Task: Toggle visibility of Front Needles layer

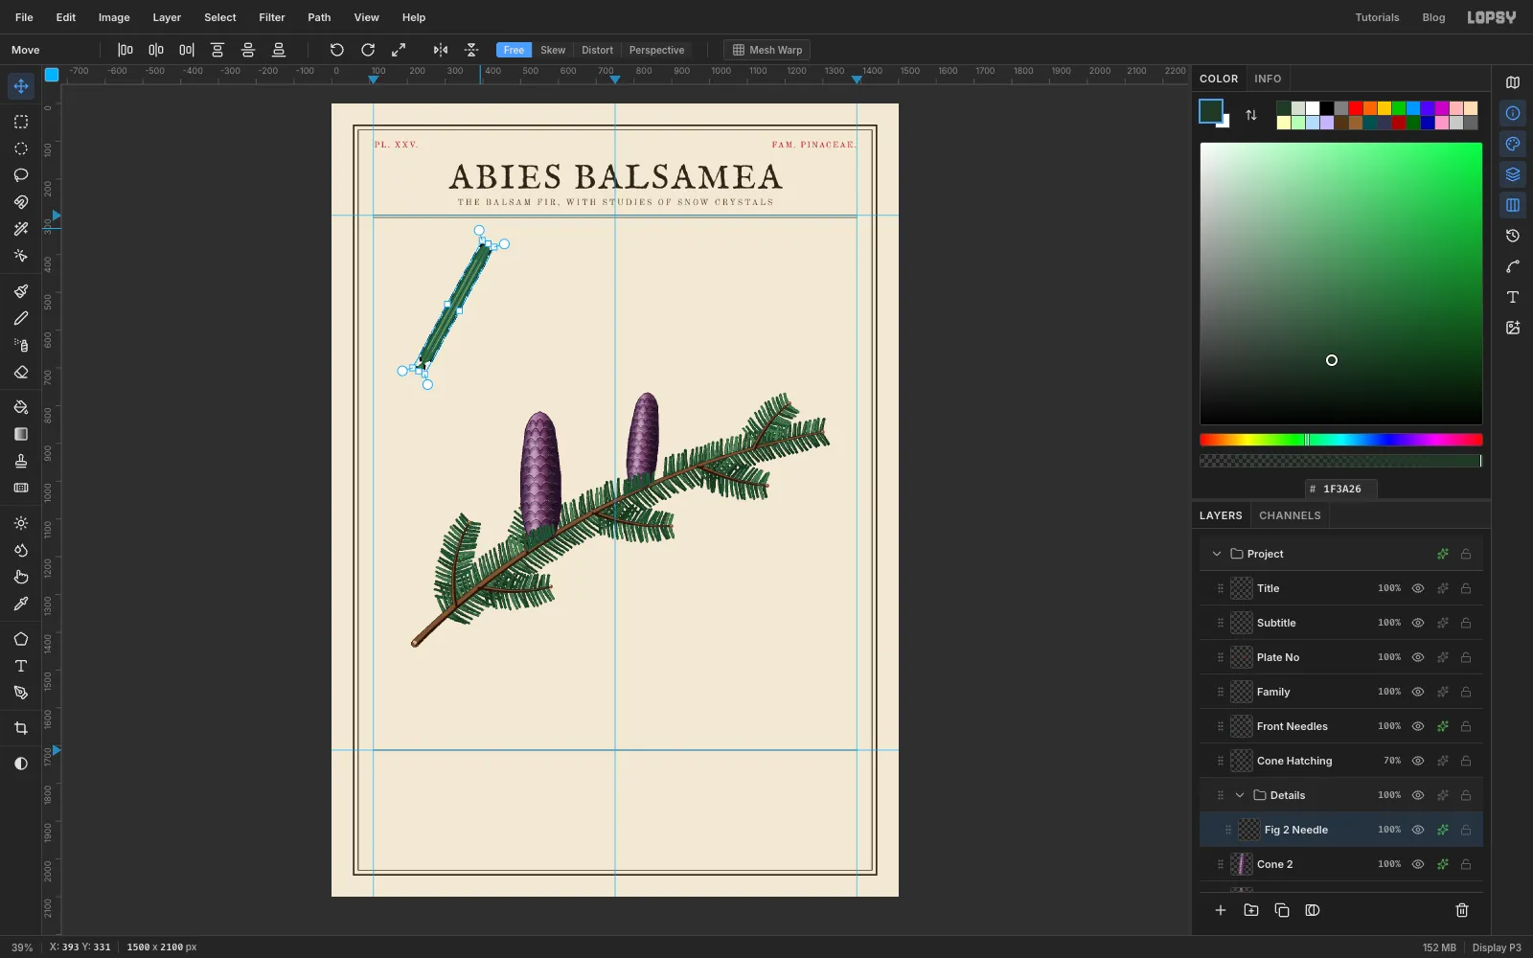Action: [1418, 726]
